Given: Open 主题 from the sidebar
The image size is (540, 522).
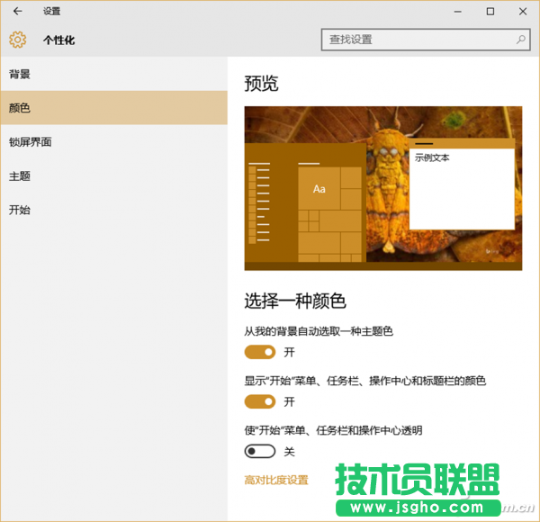Looking at the screenshot, I should click(x=20, y=176).
